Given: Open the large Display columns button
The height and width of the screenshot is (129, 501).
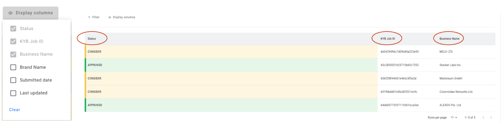Looking at the screenshot, I should point(31,13).
